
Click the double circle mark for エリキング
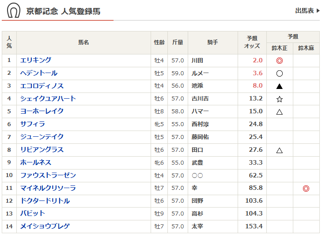(x=279, y=61)
